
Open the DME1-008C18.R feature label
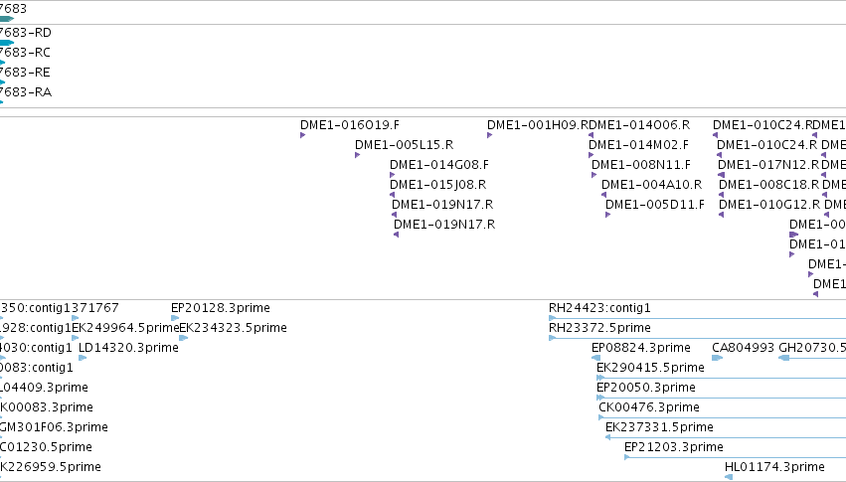(x=768, y=185)
